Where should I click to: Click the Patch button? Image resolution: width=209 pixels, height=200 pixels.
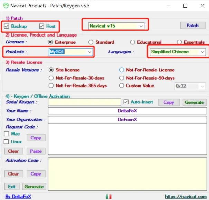tap(193, 26)
